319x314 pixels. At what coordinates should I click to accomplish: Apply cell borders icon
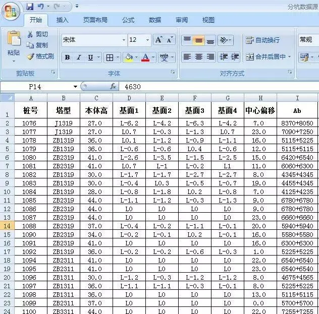point(110,57)
